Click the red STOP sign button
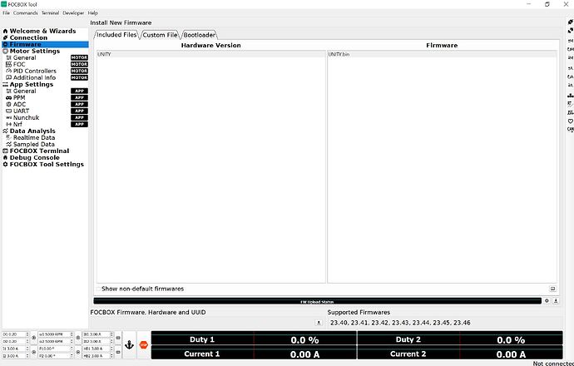The height and width of the screenshot is (366, 574). [x=143, y=344]
